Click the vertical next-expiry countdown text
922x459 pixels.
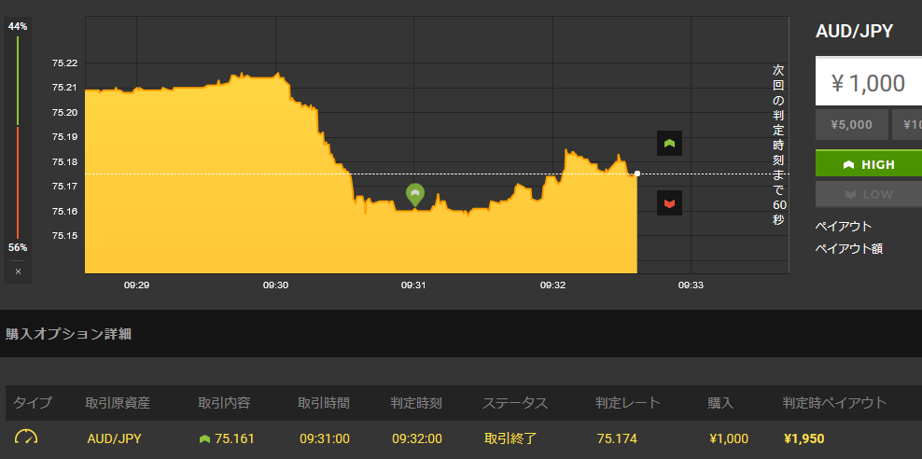point(778,146)
